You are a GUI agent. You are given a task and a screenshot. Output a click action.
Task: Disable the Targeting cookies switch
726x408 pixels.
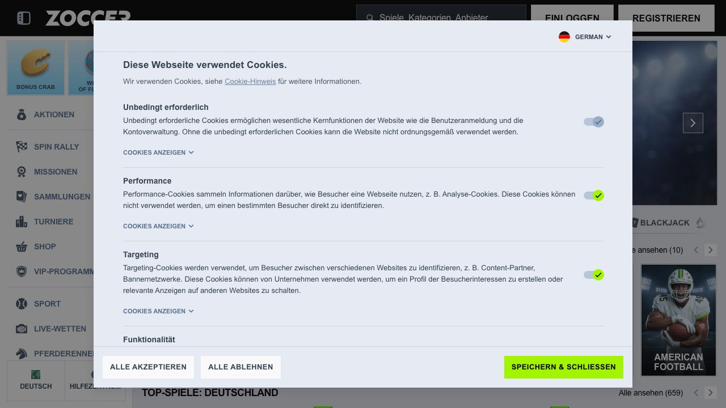click(594, 275)
